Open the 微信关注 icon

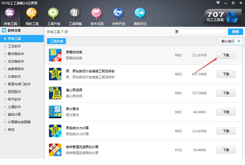click(x=140, y=16)
